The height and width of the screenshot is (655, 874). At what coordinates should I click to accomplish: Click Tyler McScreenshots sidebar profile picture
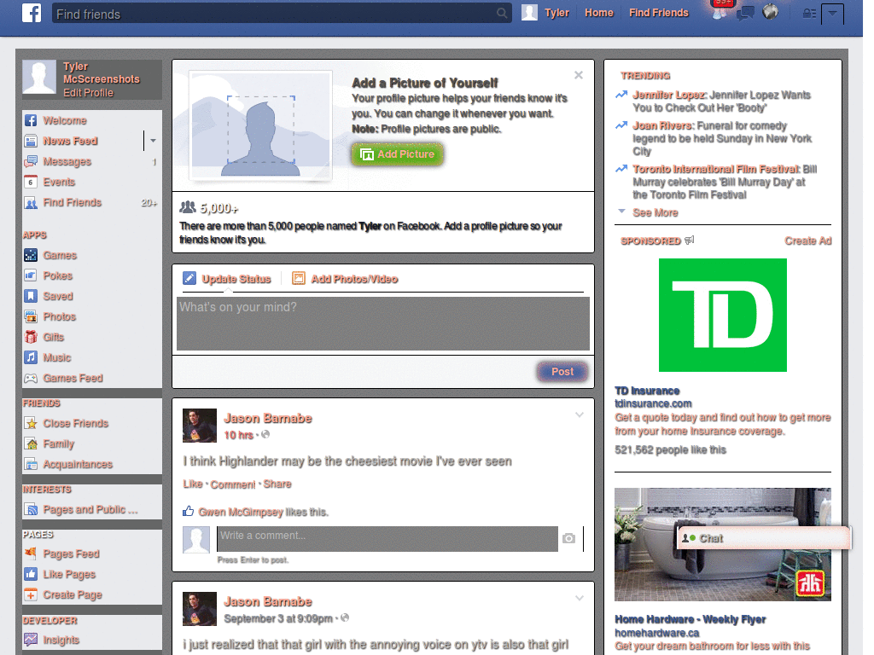pyautogui.click(x=39, y=77)
